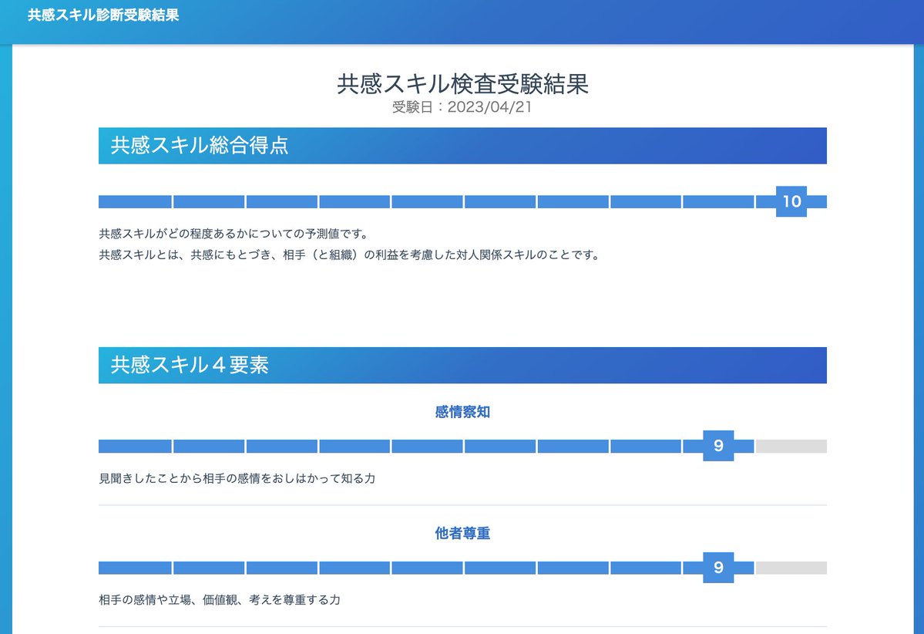Click the 共感スキル４要素 section banner

462,365
